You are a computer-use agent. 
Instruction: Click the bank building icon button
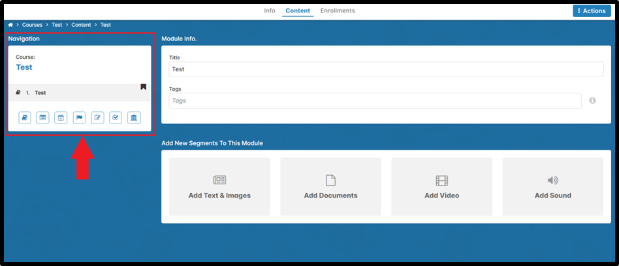134,118
